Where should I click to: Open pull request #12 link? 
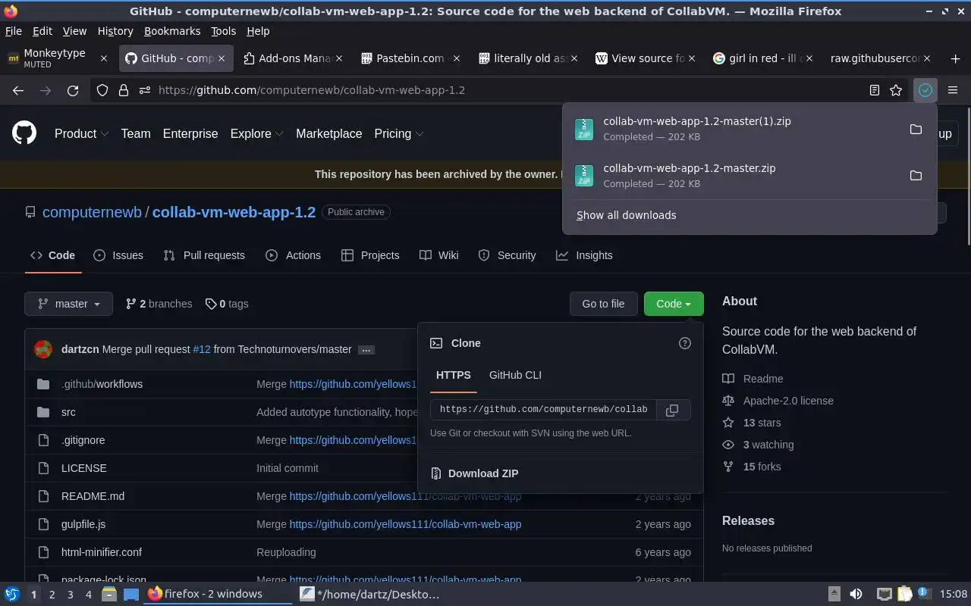[x=202, y=349]
